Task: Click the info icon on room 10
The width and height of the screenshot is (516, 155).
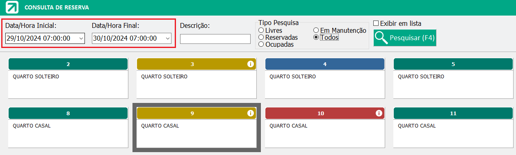Action: pyautogui.click(x=379, y=113)
